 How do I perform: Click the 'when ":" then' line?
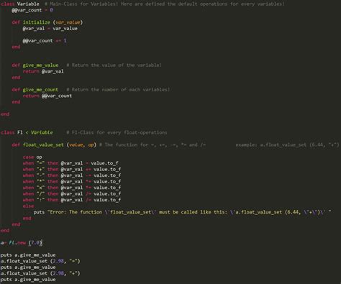coord(72,200)
